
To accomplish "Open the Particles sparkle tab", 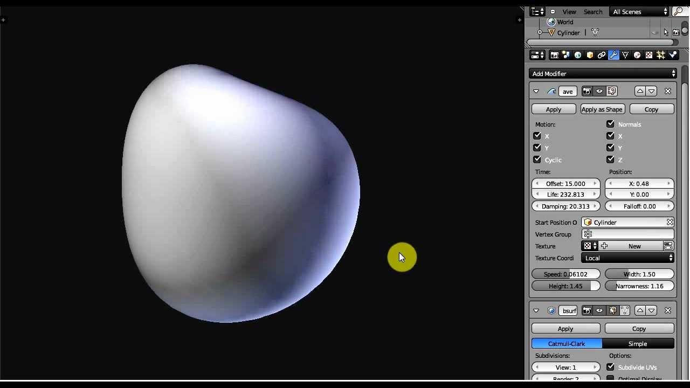I will pyautogui.click(x=661, y=55).
